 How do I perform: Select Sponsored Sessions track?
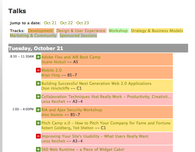78,35
